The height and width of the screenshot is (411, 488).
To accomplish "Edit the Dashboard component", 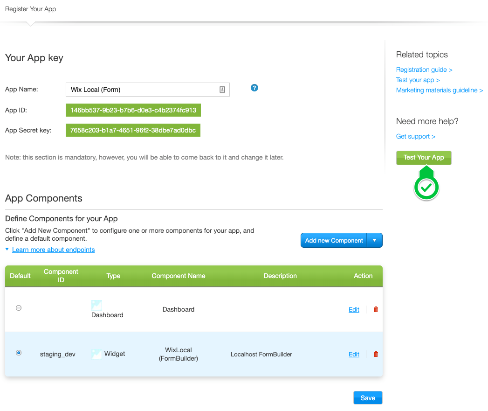I will pyautogui.click(x=354, y=309).
